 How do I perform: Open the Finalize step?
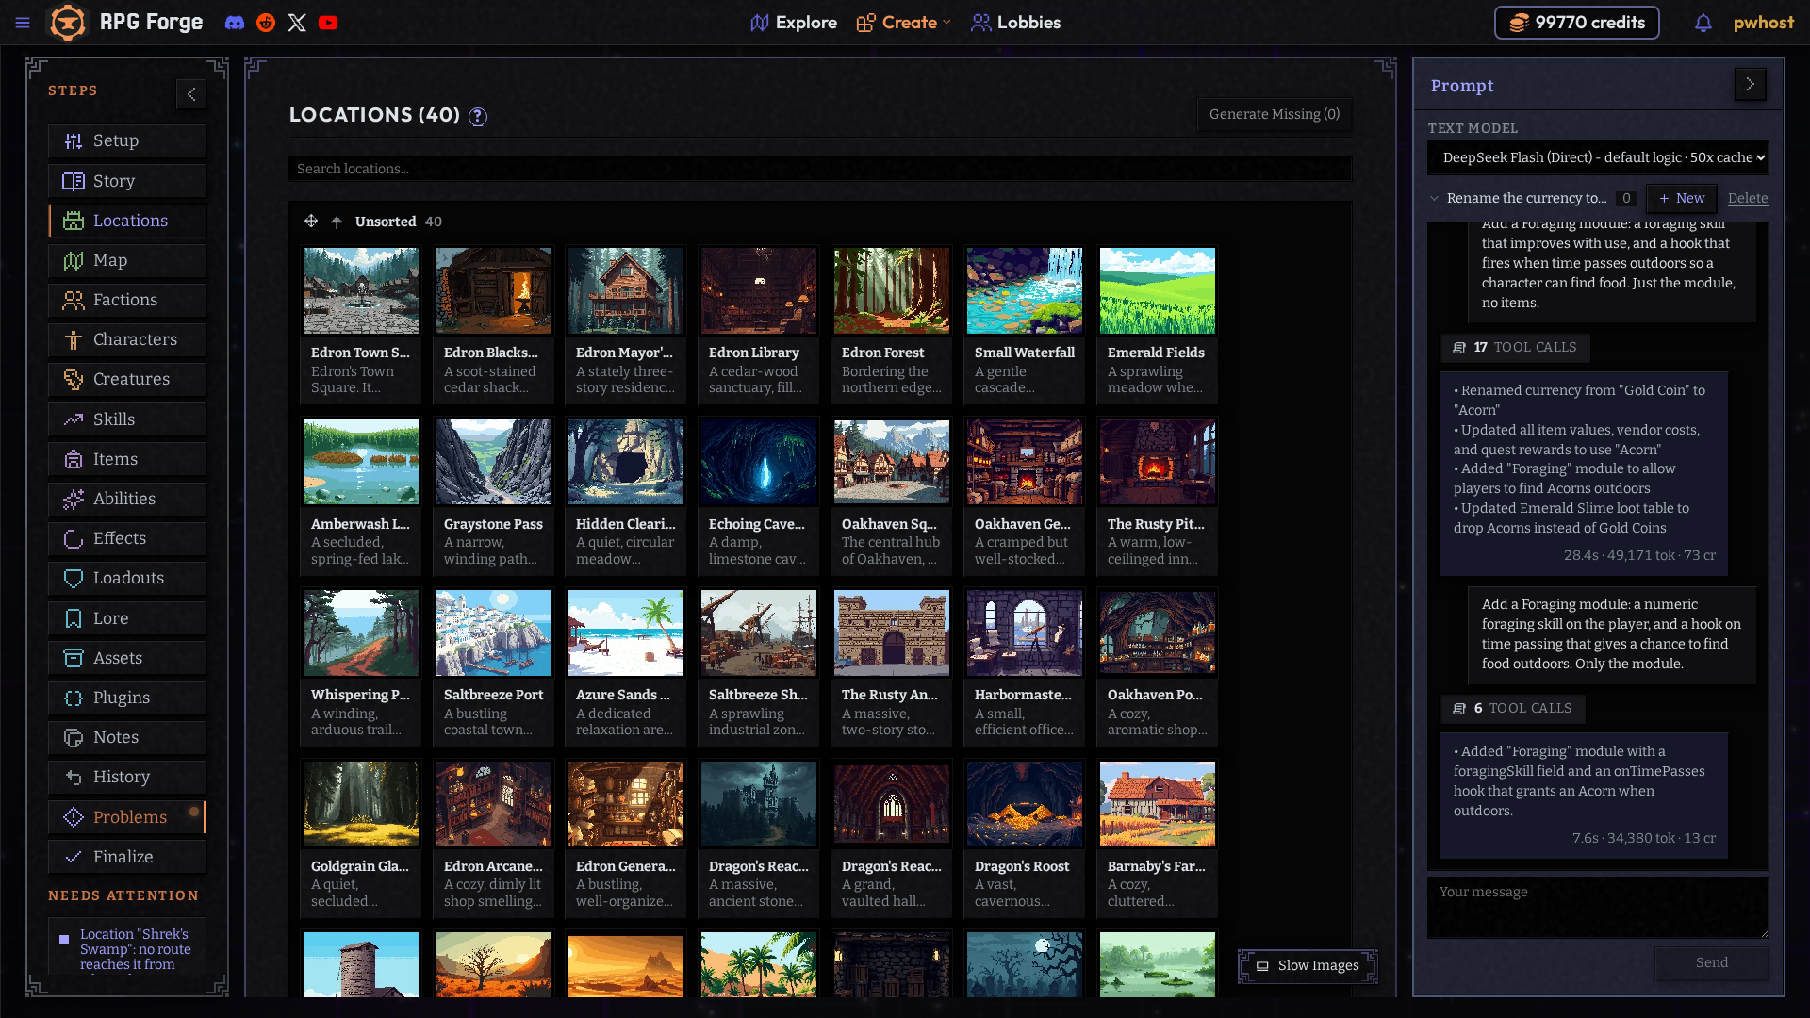coord(127,857)
